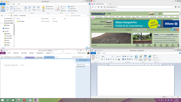This screenshot has height=102, width=181.
Task: Create a New folder from Explorer ribbon
Action: (43, 9)
